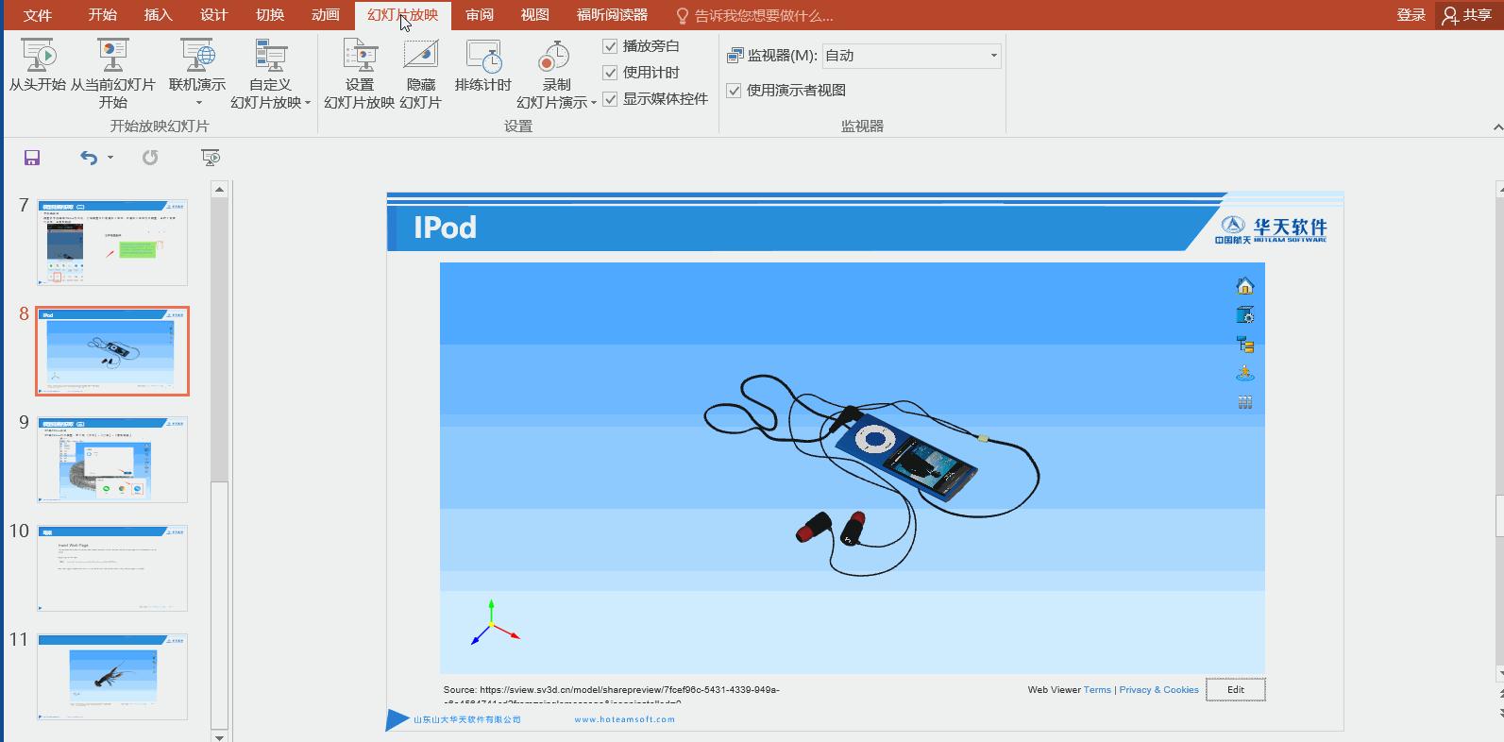Open the 3D viewer settings icon
The height and width of the screenshot is (742, 1504).
(1244, 315)
